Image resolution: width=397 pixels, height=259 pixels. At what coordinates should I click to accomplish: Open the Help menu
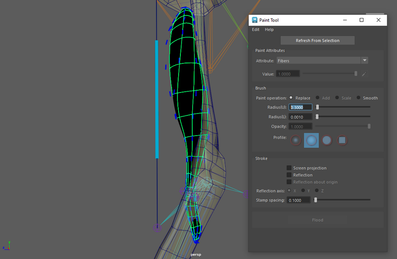click(x=269, y=30)
